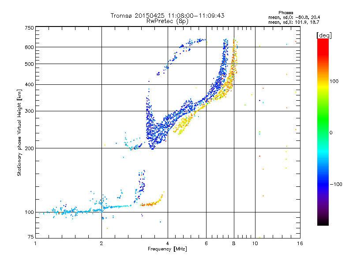Click the colorbar tick label '0'
The height and width of the screenshot is (265, 353).
(x=331, y=133)
